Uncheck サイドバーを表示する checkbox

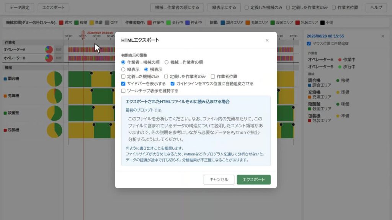(x=123, y=84)
